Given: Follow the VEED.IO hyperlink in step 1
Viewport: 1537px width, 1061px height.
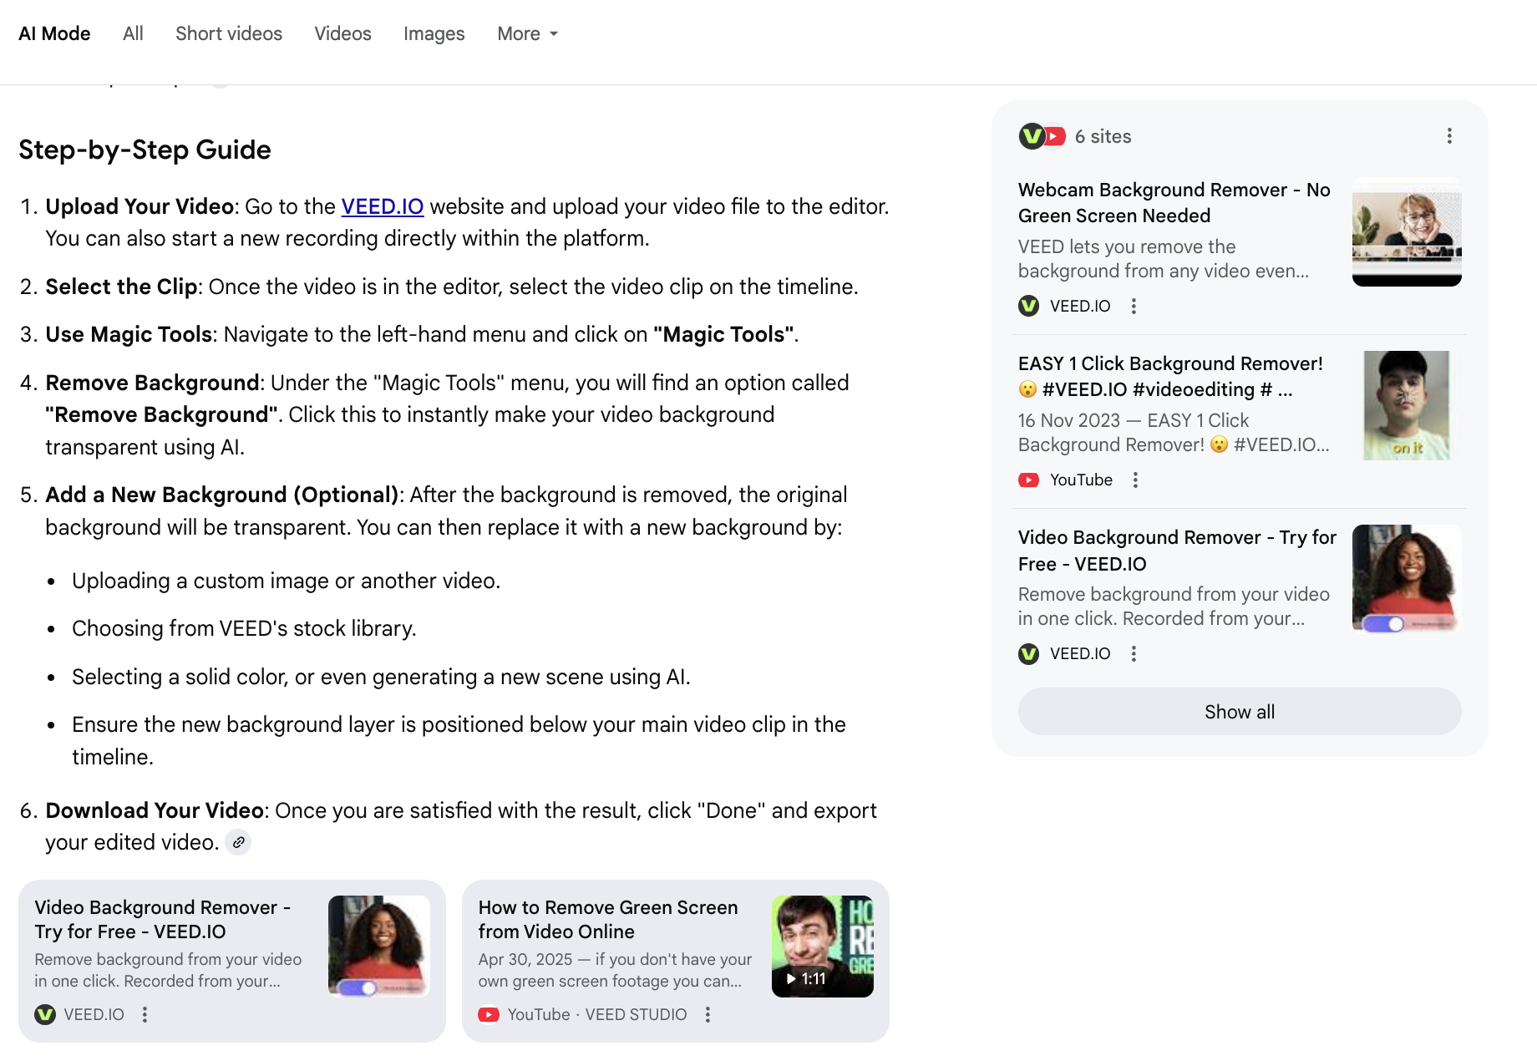Looking at the screenshot, I should pyautogui.click(x=383, y=206).
